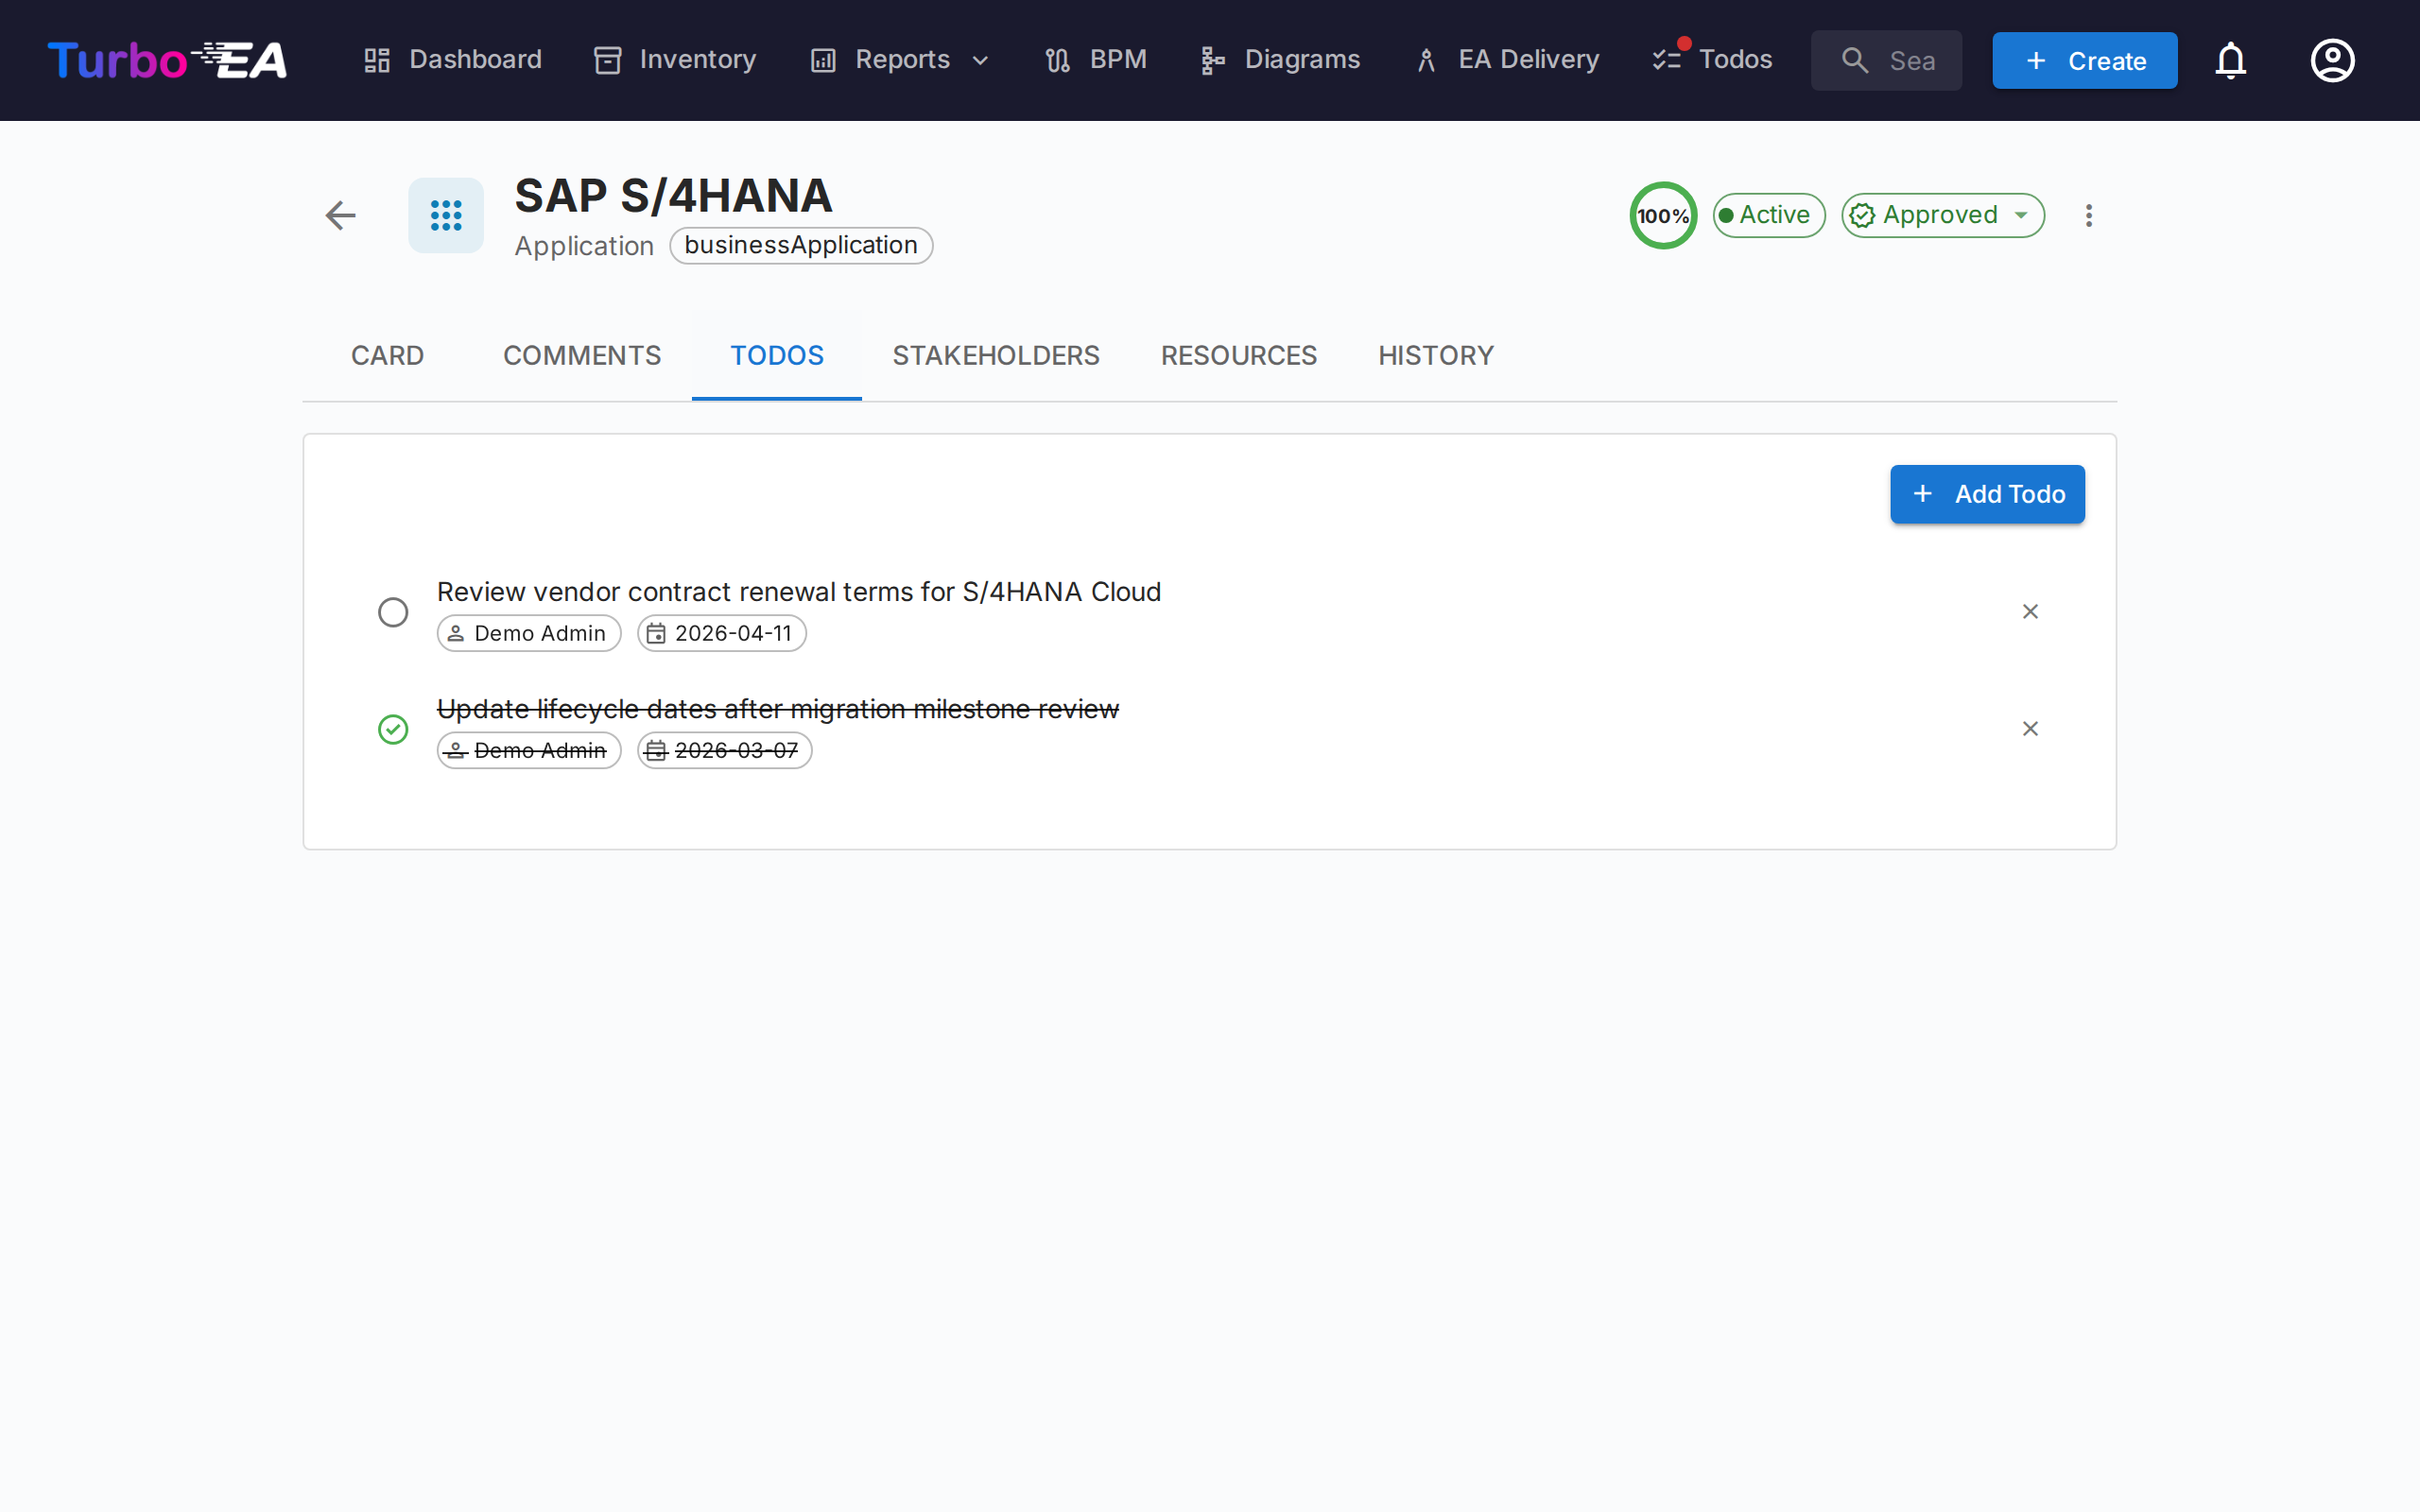
Task: Delete the vendor contract renewal todo
Action: click(2030, 611)
